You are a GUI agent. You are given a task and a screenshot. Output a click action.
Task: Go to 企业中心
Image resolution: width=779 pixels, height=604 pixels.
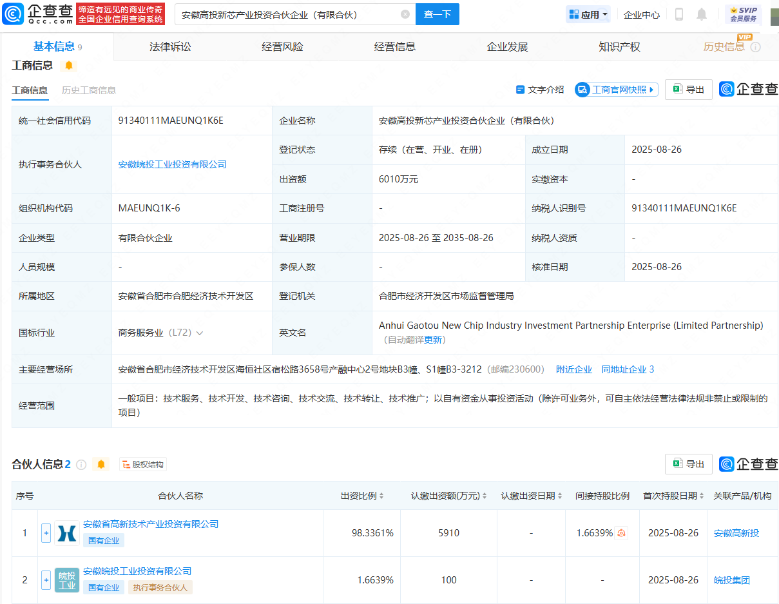[642, 14]
